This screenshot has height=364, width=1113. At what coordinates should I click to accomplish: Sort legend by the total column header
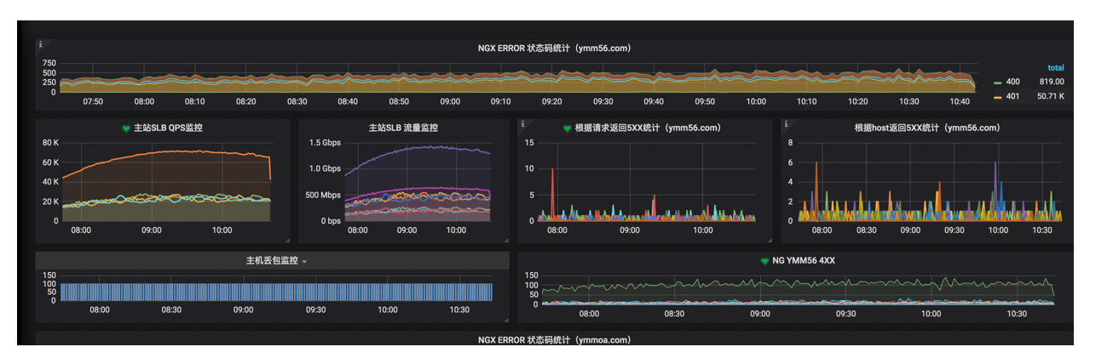tap(1055, 67)
